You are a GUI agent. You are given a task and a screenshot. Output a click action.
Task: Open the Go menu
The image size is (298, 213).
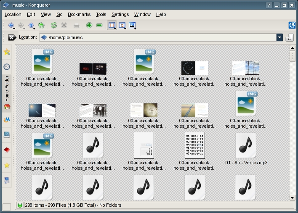pos(59,14)
